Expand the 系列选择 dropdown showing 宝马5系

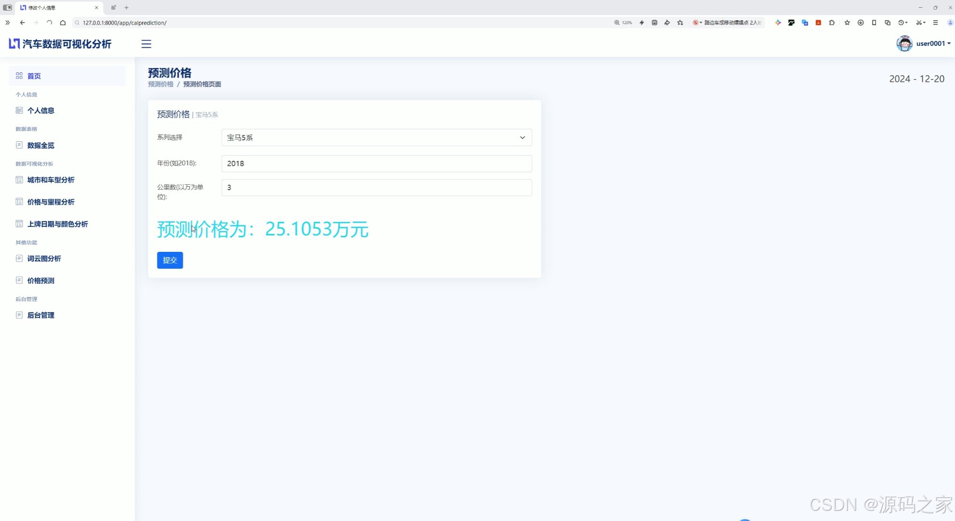(x=376, y=137)
